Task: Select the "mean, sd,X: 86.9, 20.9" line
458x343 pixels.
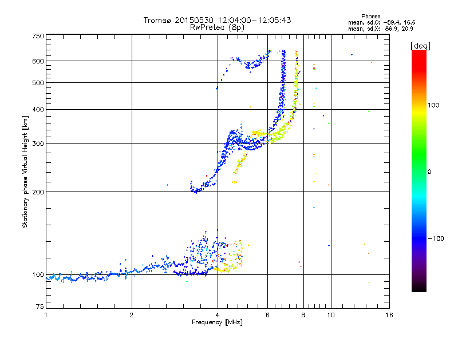Action: (x=380, y=29)
